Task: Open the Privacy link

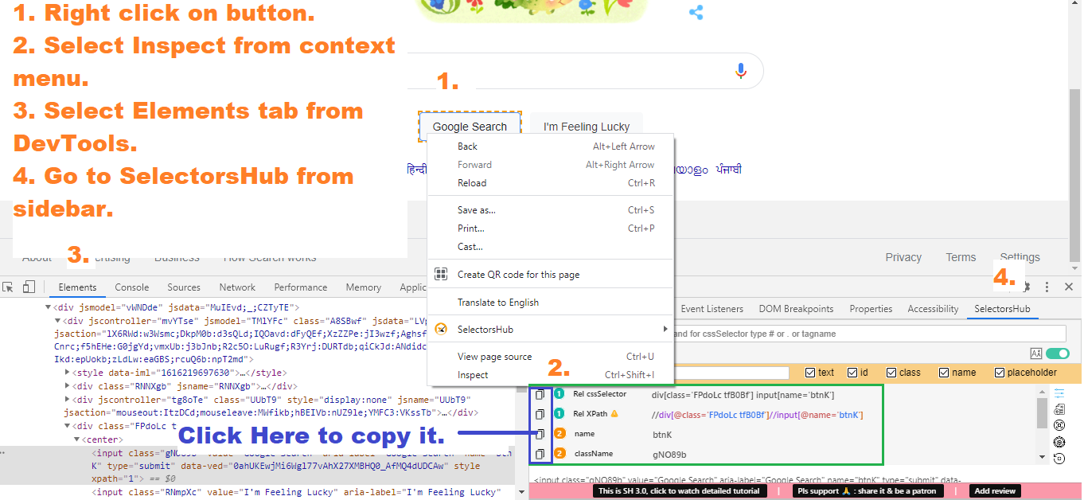Action: tap(903, 256)
